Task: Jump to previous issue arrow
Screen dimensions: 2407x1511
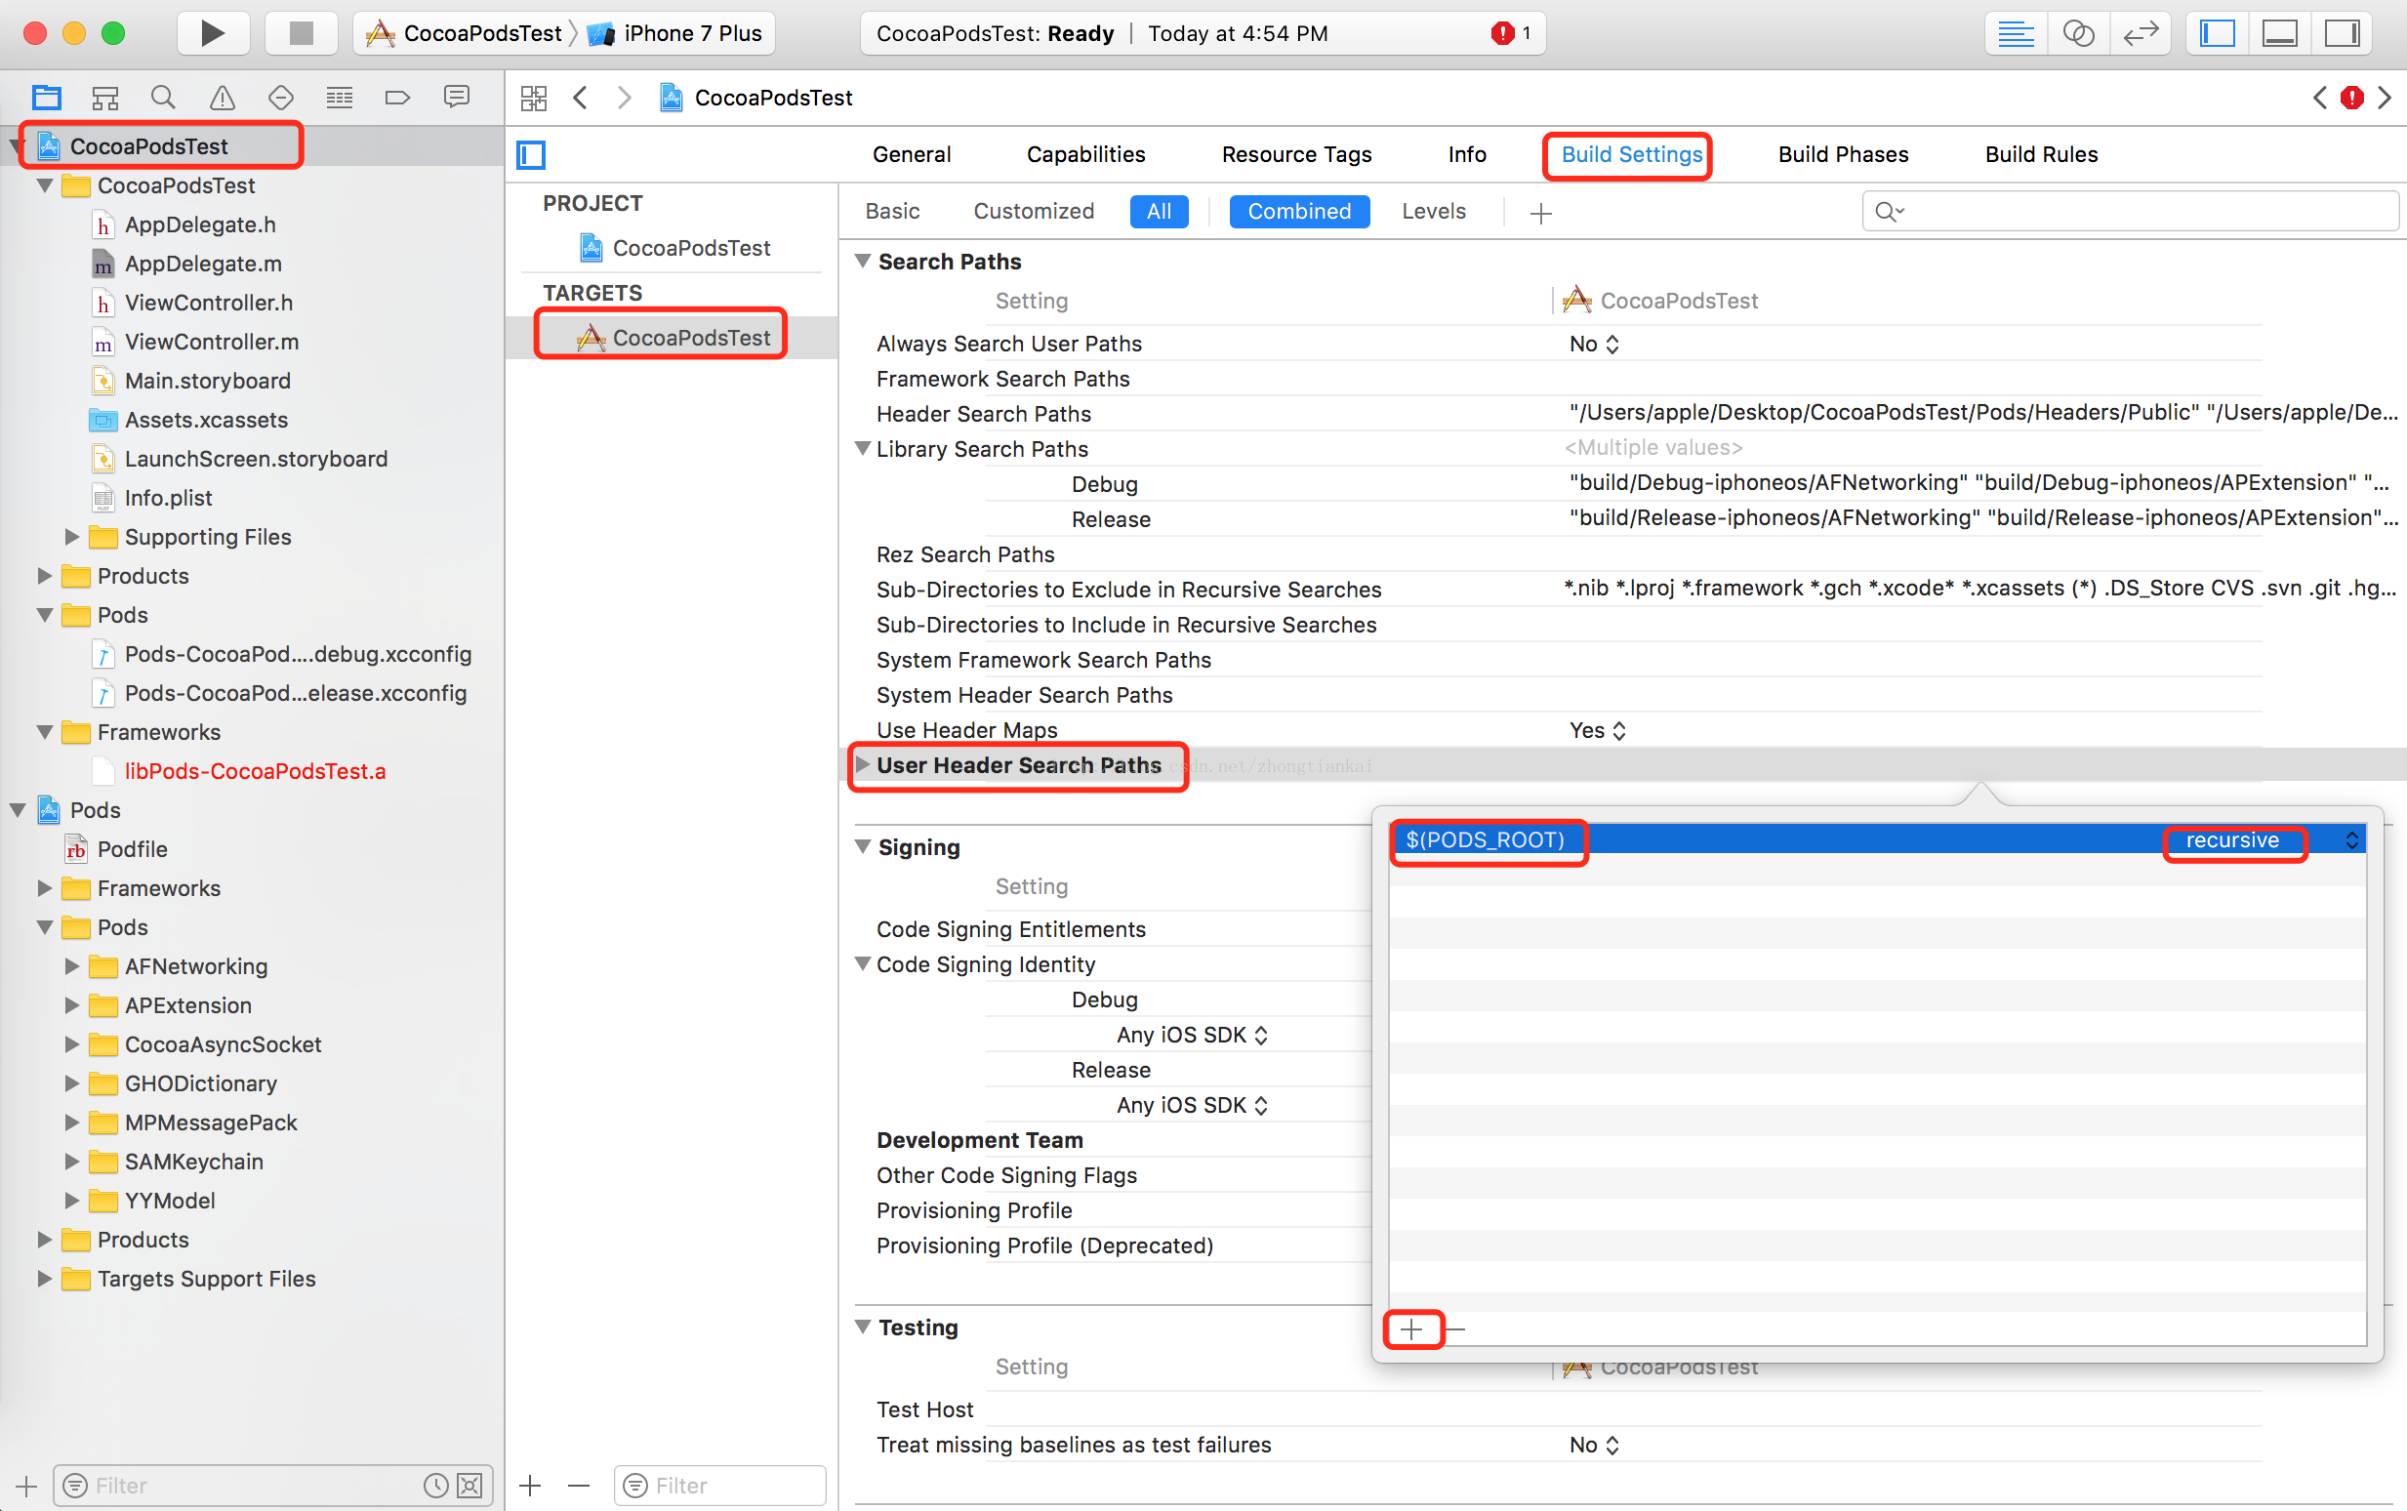Action: [2320, 97]
